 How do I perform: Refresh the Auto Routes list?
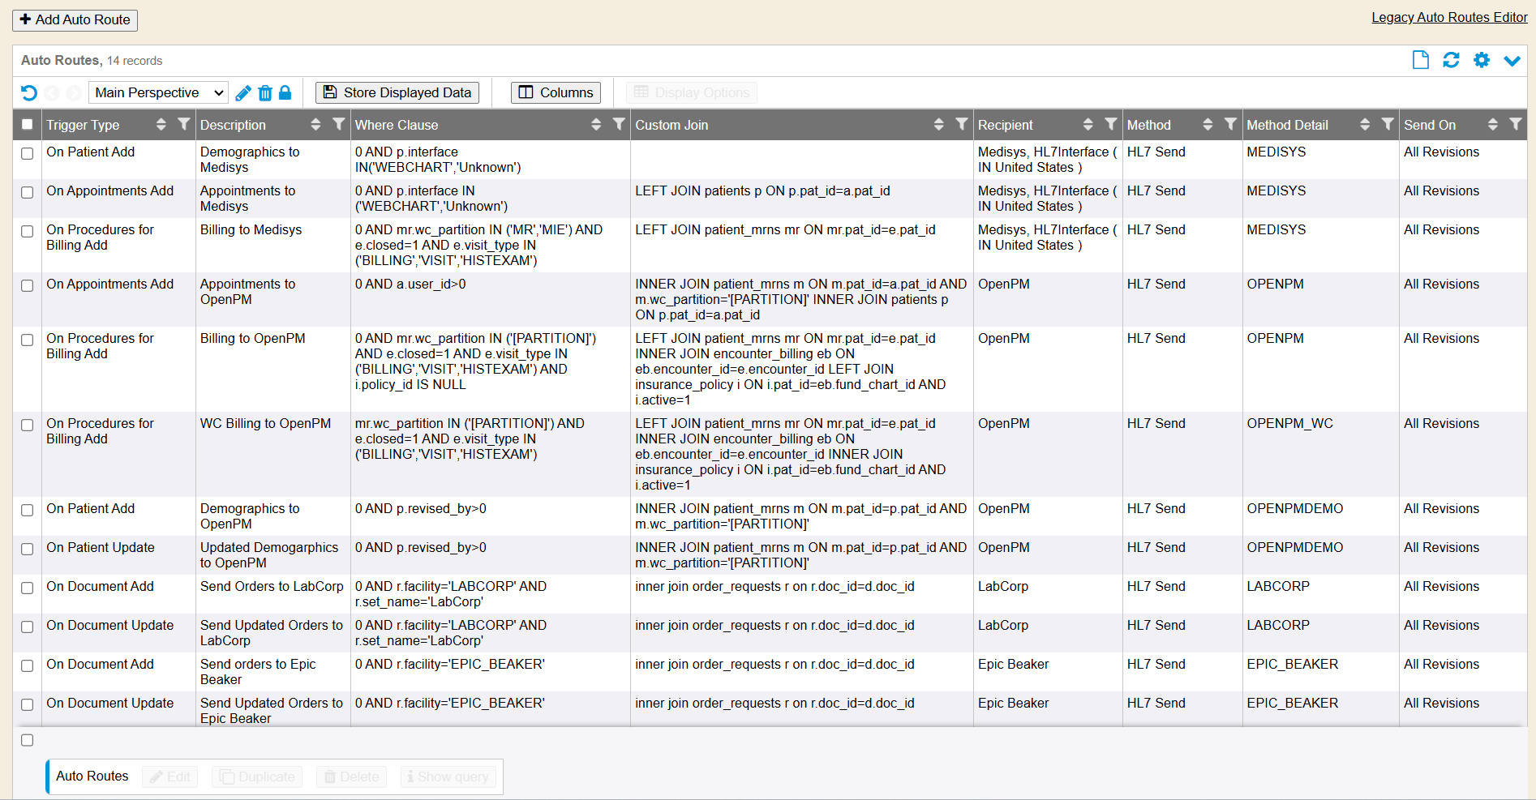[x=1451, y=60]
